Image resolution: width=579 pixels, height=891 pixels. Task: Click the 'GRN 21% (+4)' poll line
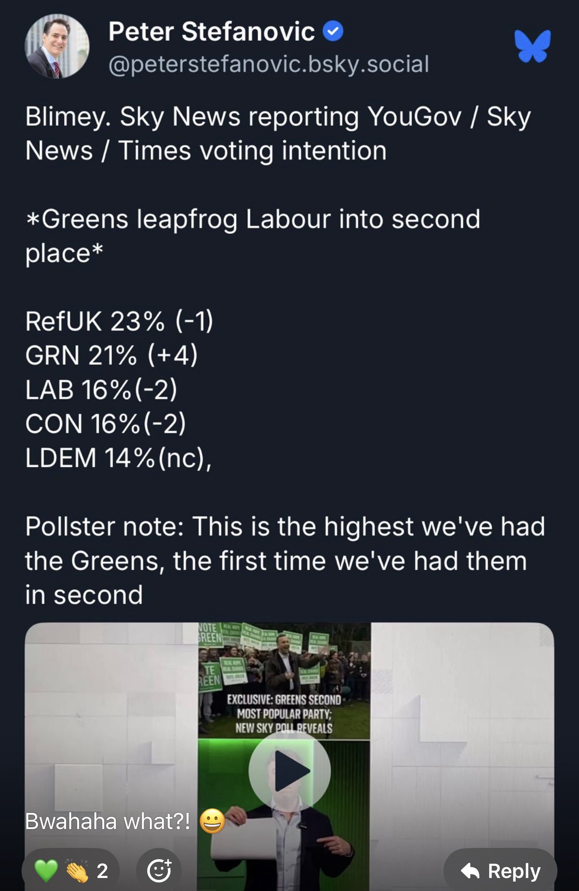coord(111,356)
